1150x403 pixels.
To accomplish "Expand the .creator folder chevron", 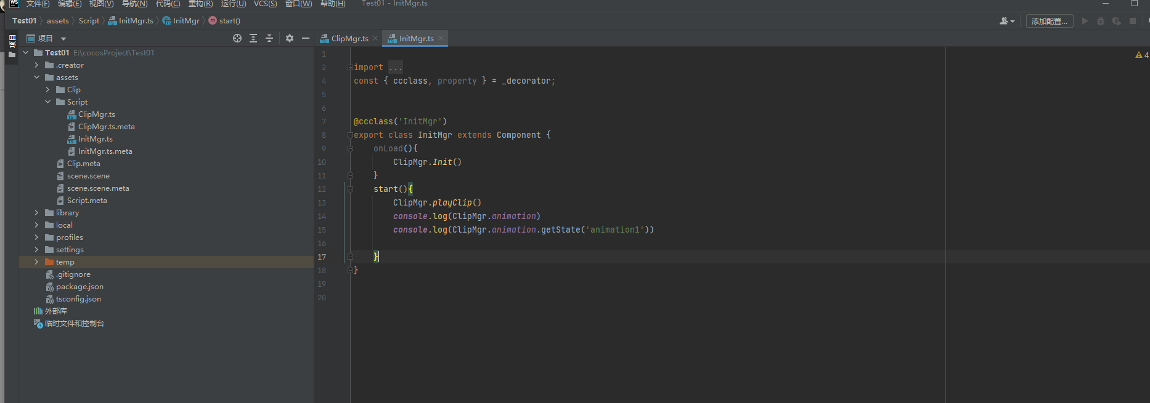I will 36,65.
